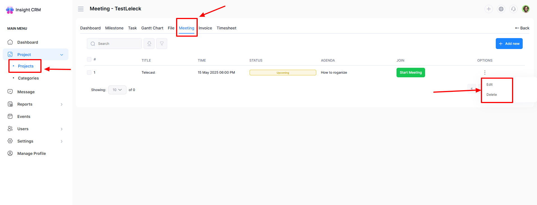Screen dimensions: 537x205
Task: Click the Add new button
Action: (x=509, y=44)
